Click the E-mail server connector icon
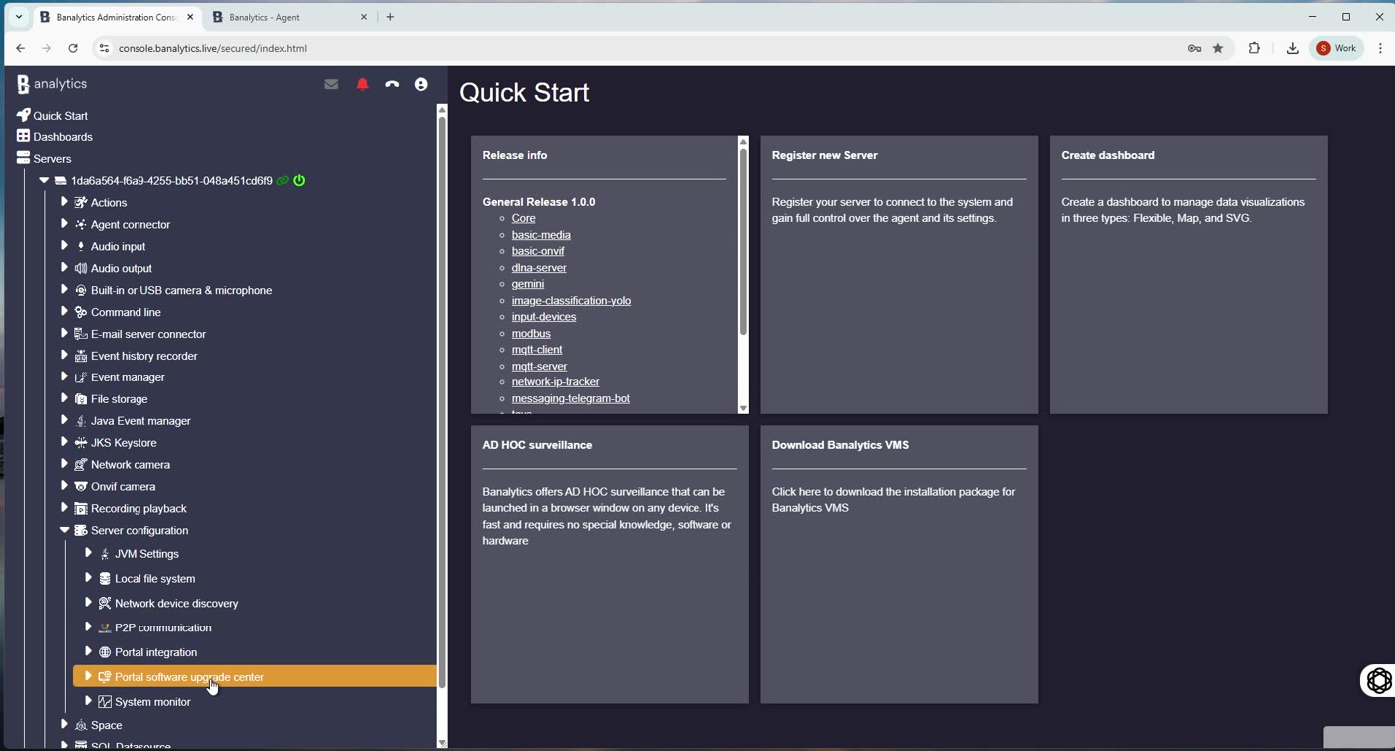Image resolution: width=1395 pixels, height=751 pixels. [x=81, y=334]
